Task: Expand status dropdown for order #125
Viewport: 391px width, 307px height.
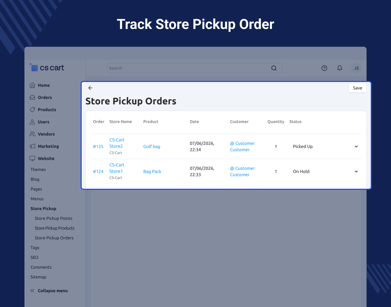Action: point(356,147)
